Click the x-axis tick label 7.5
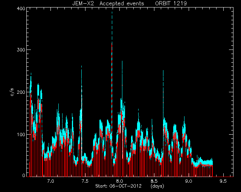 [85, 181]
